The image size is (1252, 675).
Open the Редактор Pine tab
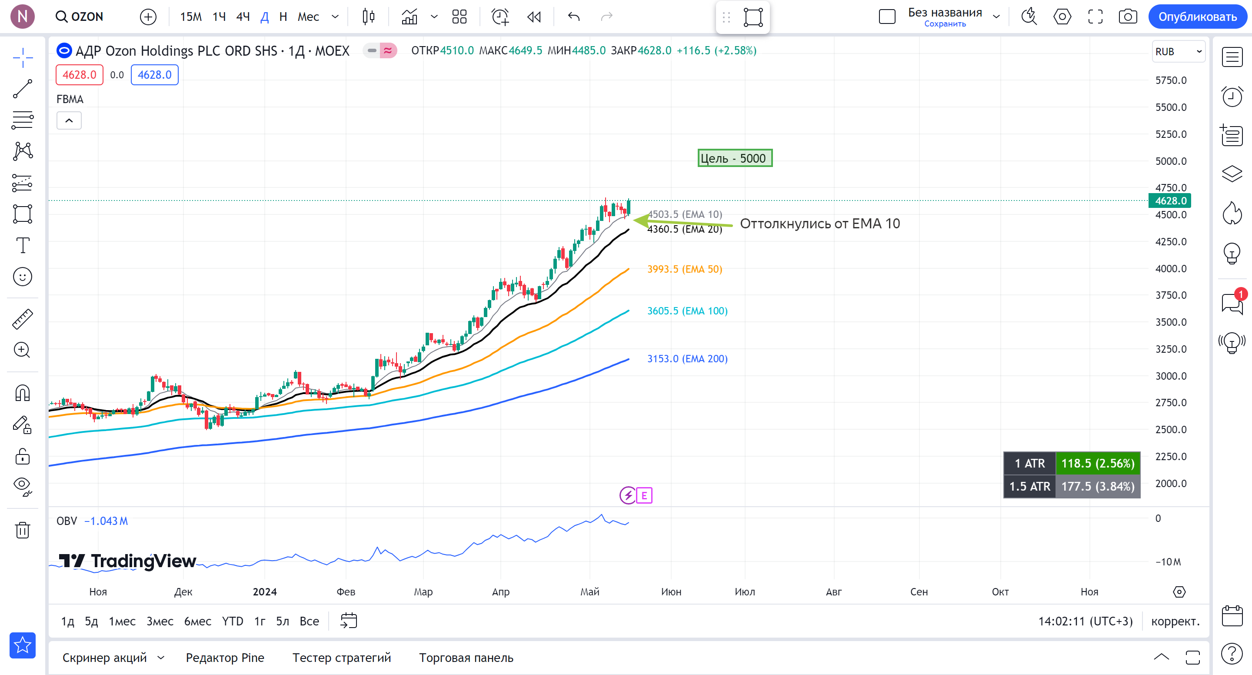pyautogui.click(x=225, y=658)
